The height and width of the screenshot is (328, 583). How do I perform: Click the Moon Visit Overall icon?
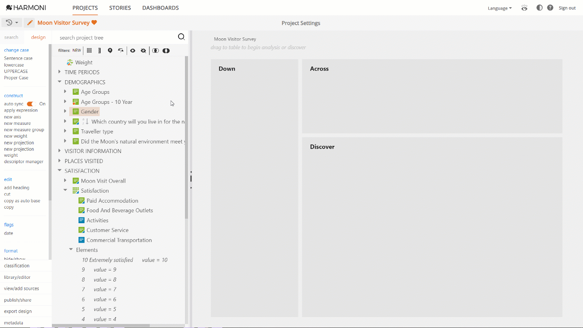coord(76,181)
